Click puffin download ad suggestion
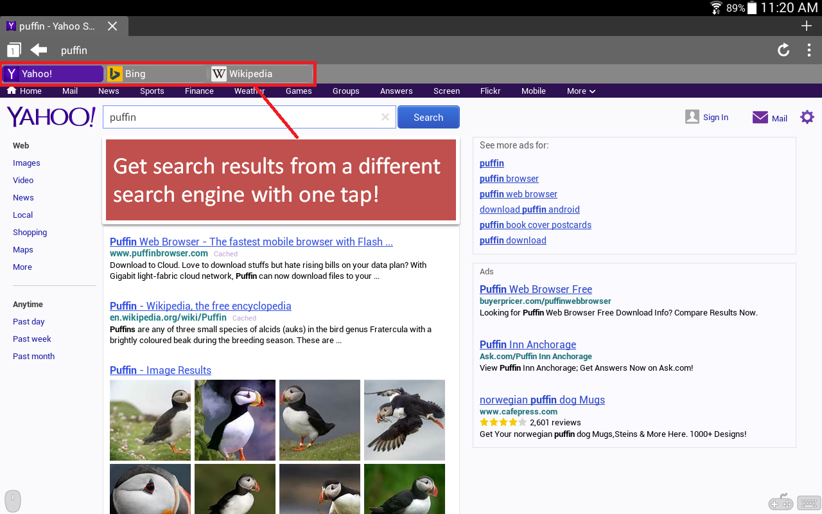Viewport: 822px width, 514px height. [x=513, y=240]
